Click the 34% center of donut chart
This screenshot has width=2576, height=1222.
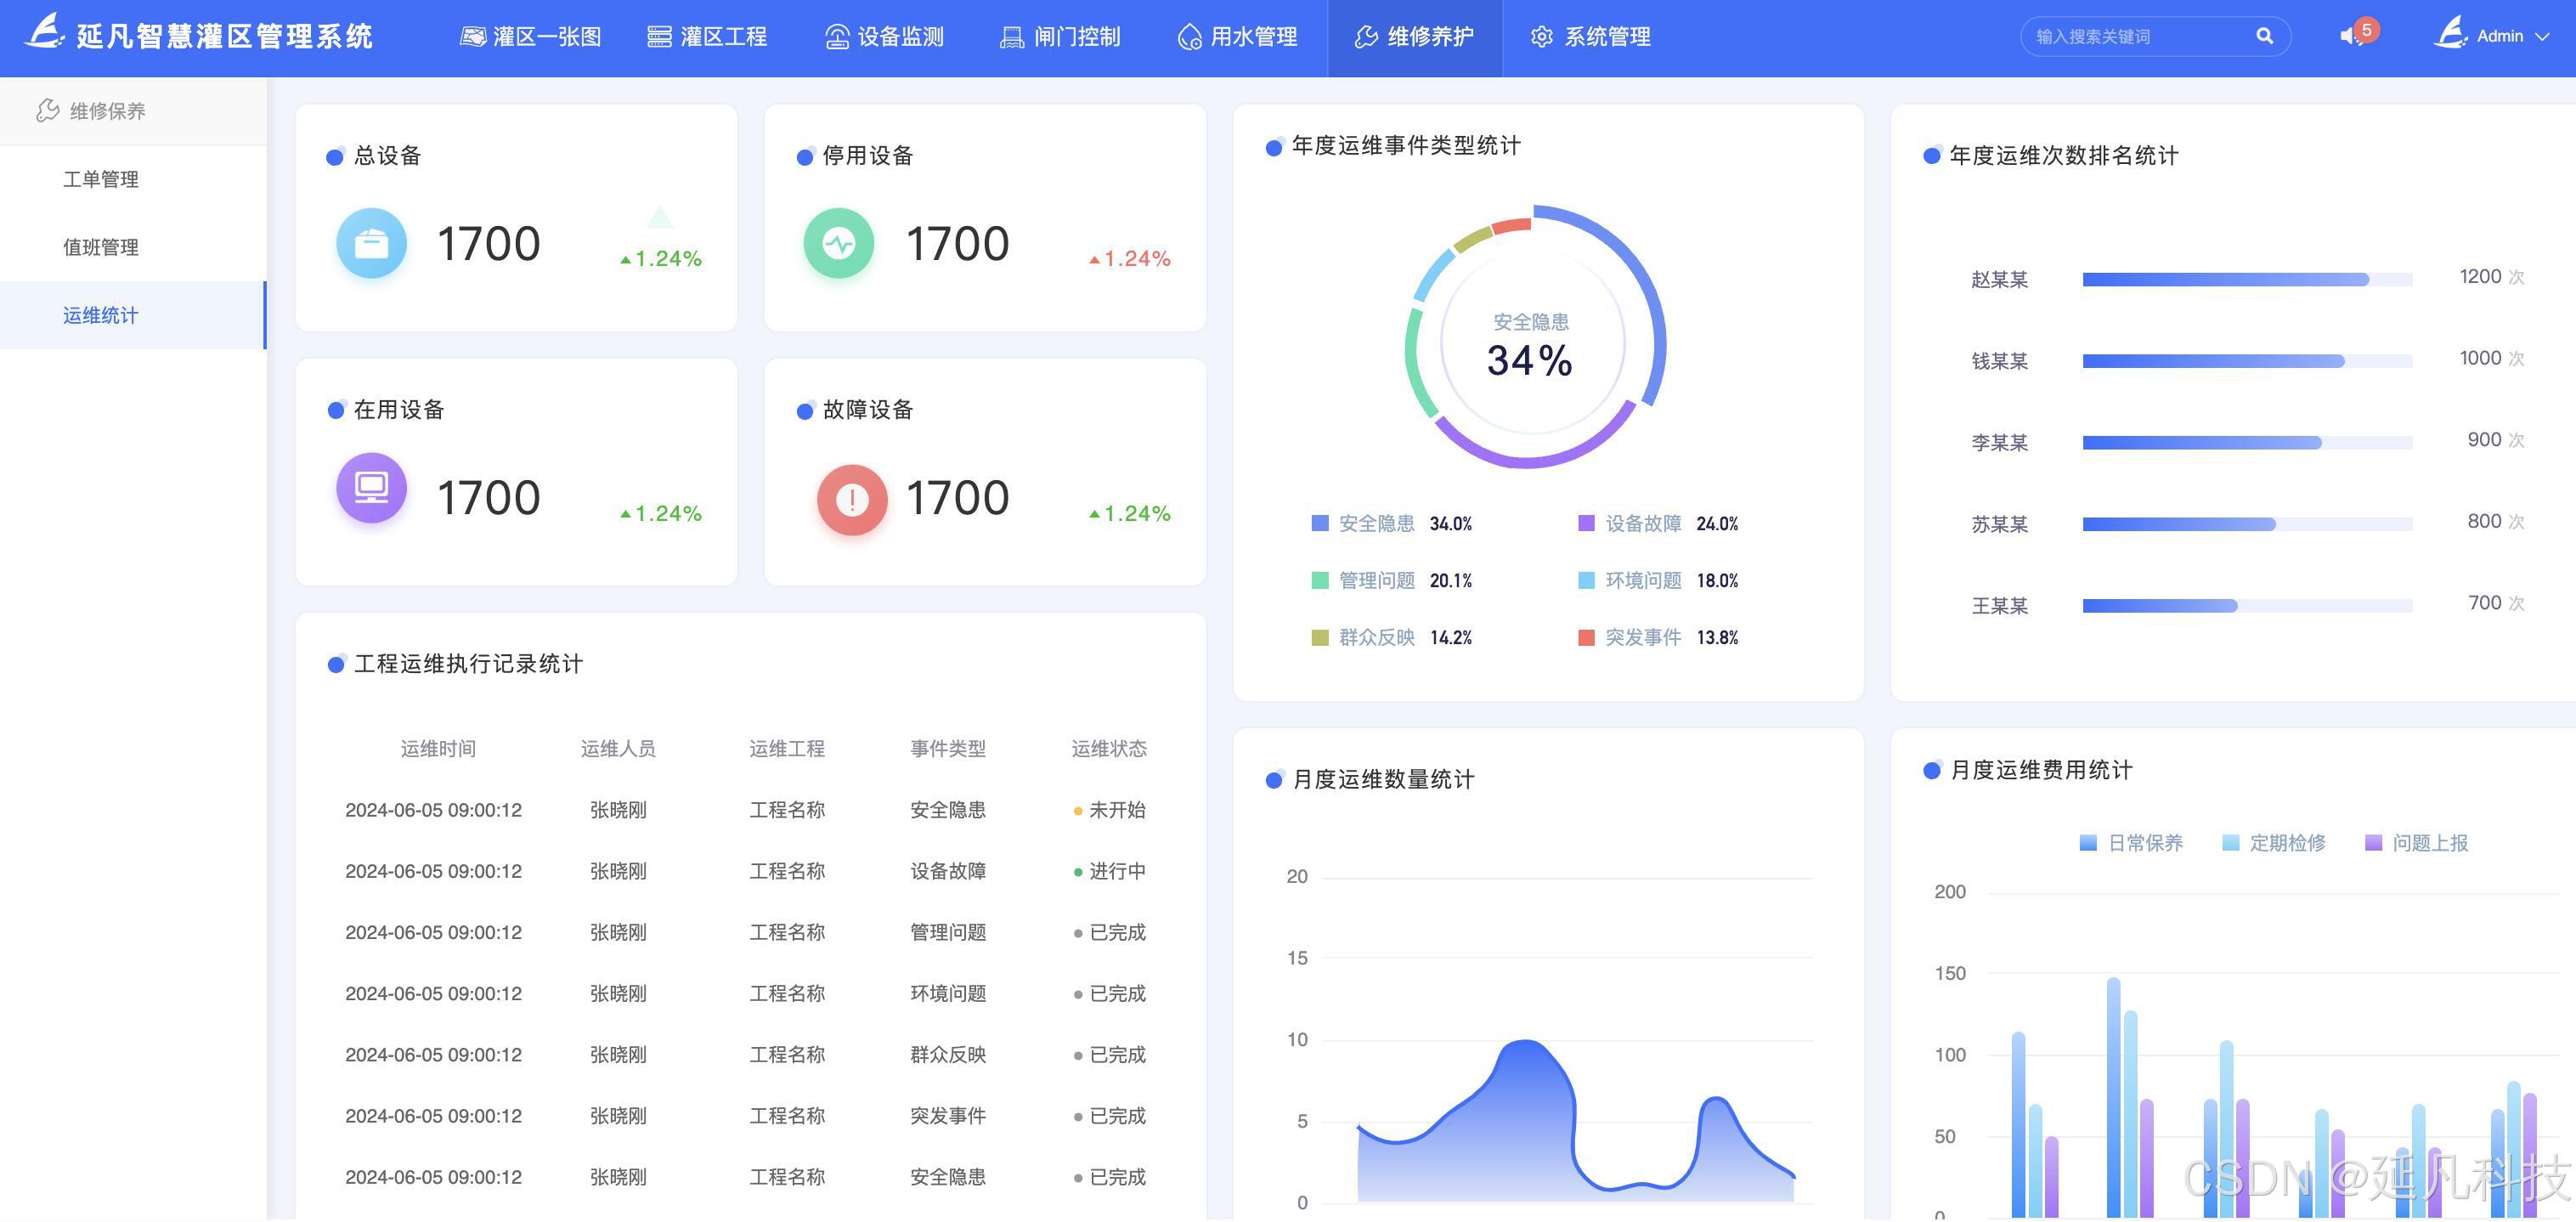coord(1529,360)
